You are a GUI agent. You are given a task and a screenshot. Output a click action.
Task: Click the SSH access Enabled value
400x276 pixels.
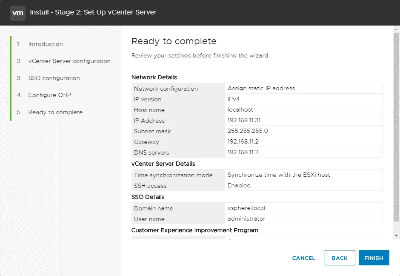[x=239, y=186]
